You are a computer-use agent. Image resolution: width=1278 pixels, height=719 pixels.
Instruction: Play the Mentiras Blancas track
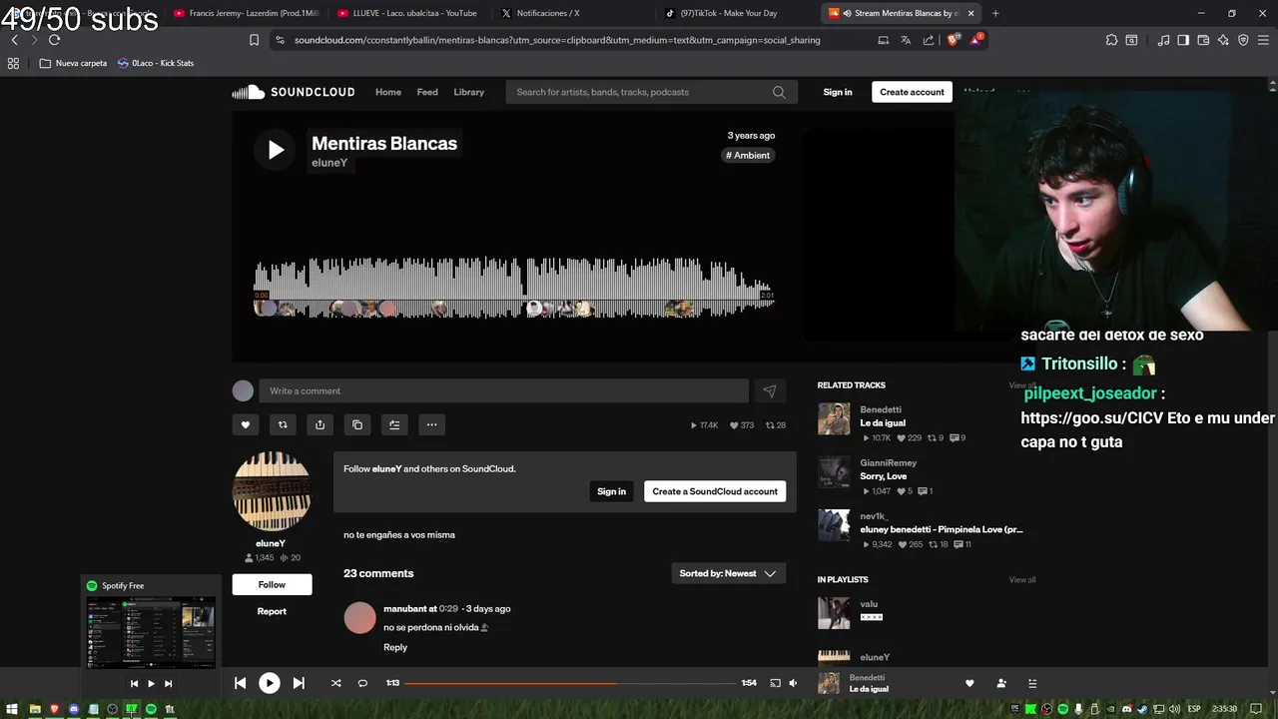pyautogui.click(x=275, y=150)
